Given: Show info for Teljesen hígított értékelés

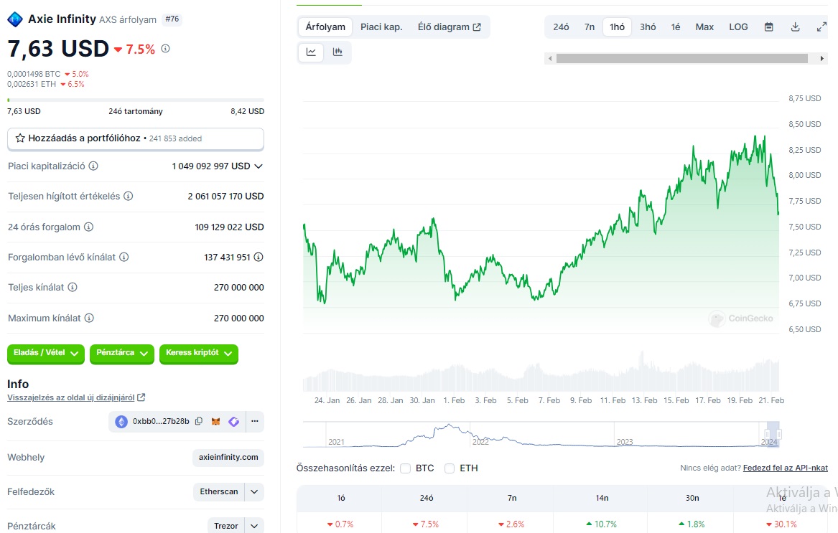Looking at the screenshot, I should (x=129, y=196).
